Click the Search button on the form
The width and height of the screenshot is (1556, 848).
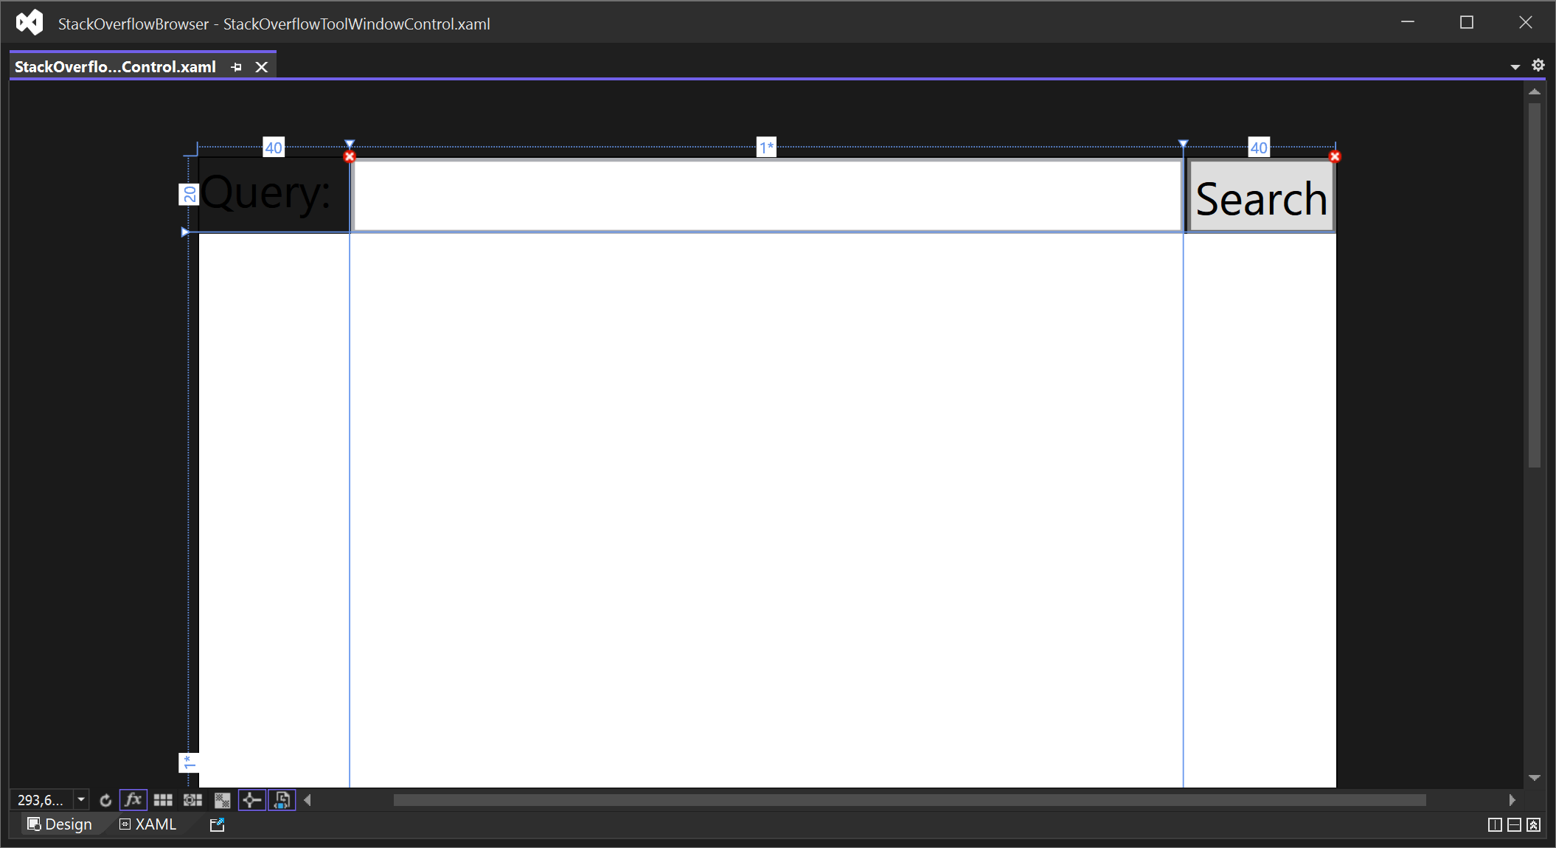[1260, 196]
